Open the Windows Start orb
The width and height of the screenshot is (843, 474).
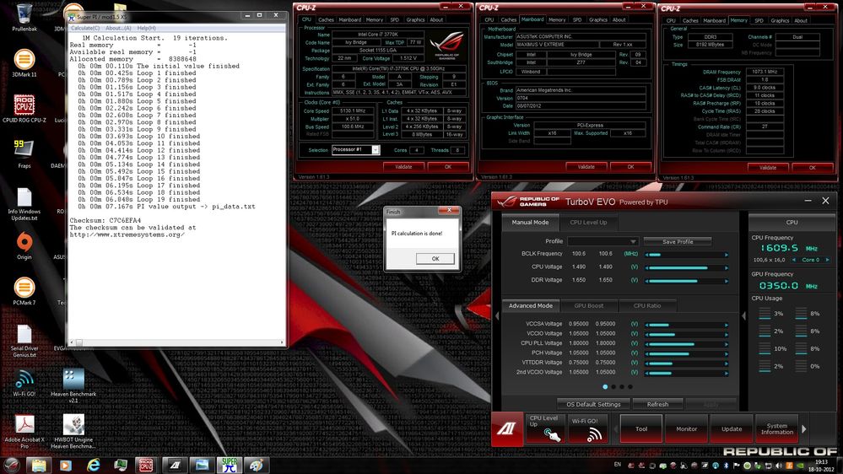(12, 465)
